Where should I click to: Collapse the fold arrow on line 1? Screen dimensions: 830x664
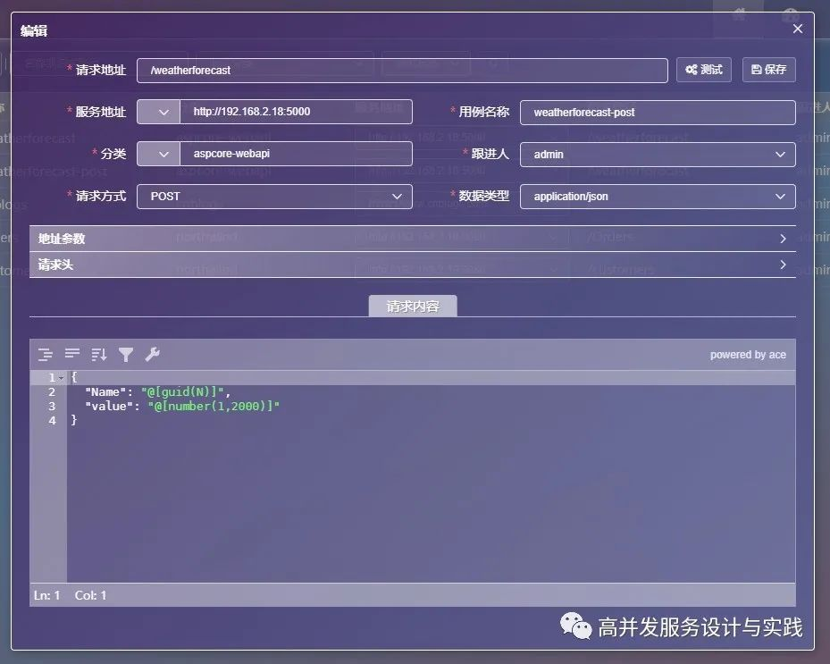tap(62, 378)
